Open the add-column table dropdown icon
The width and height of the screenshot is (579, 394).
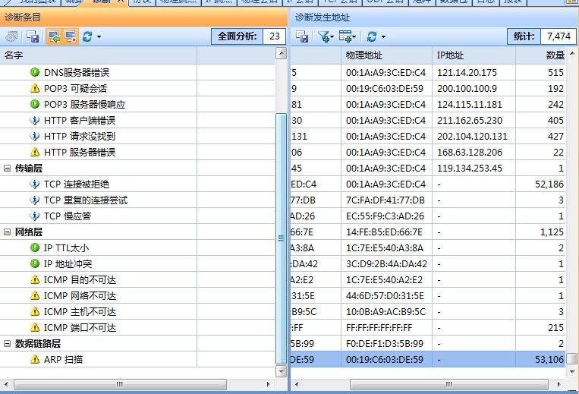(x=347, y=36)
